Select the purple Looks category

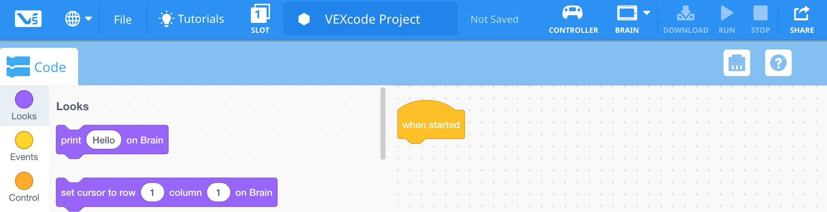pos(24,106)
